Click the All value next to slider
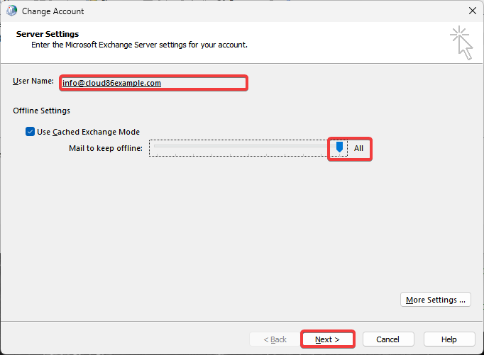This screenshot has height=355, width=484. (358, 148)
